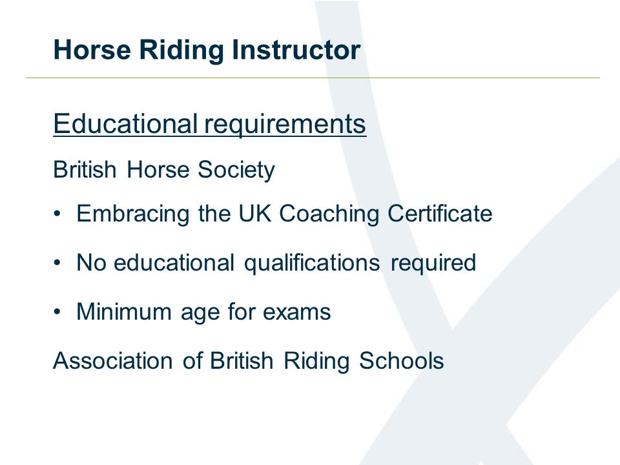The height and width of the screenshot is (465, 620).
Task: Click the British Horse Society line
Action: pyautogui.click(x=163, y=170)
